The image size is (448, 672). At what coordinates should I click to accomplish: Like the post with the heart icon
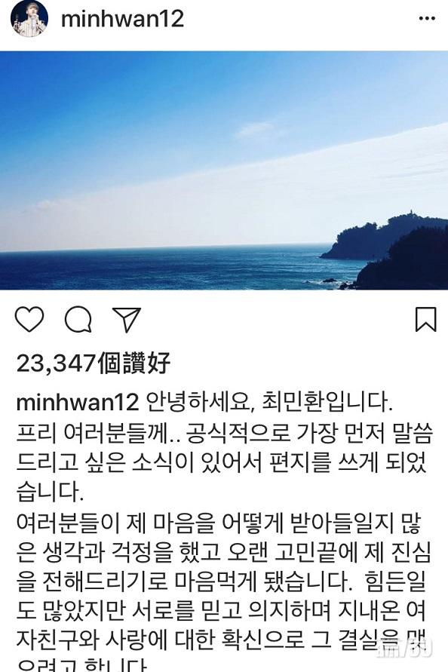[x=29, y=319]
